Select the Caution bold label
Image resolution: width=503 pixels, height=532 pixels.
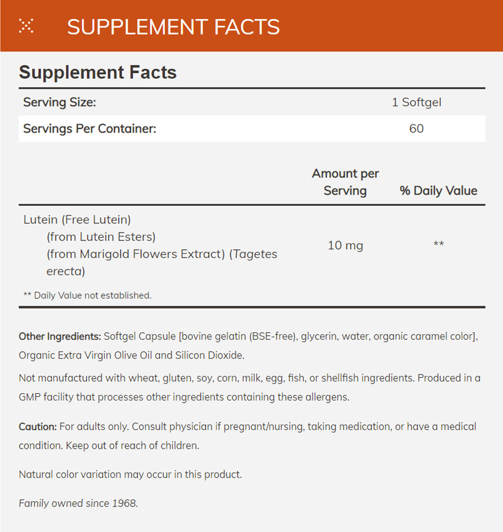(x=37, y=427)
